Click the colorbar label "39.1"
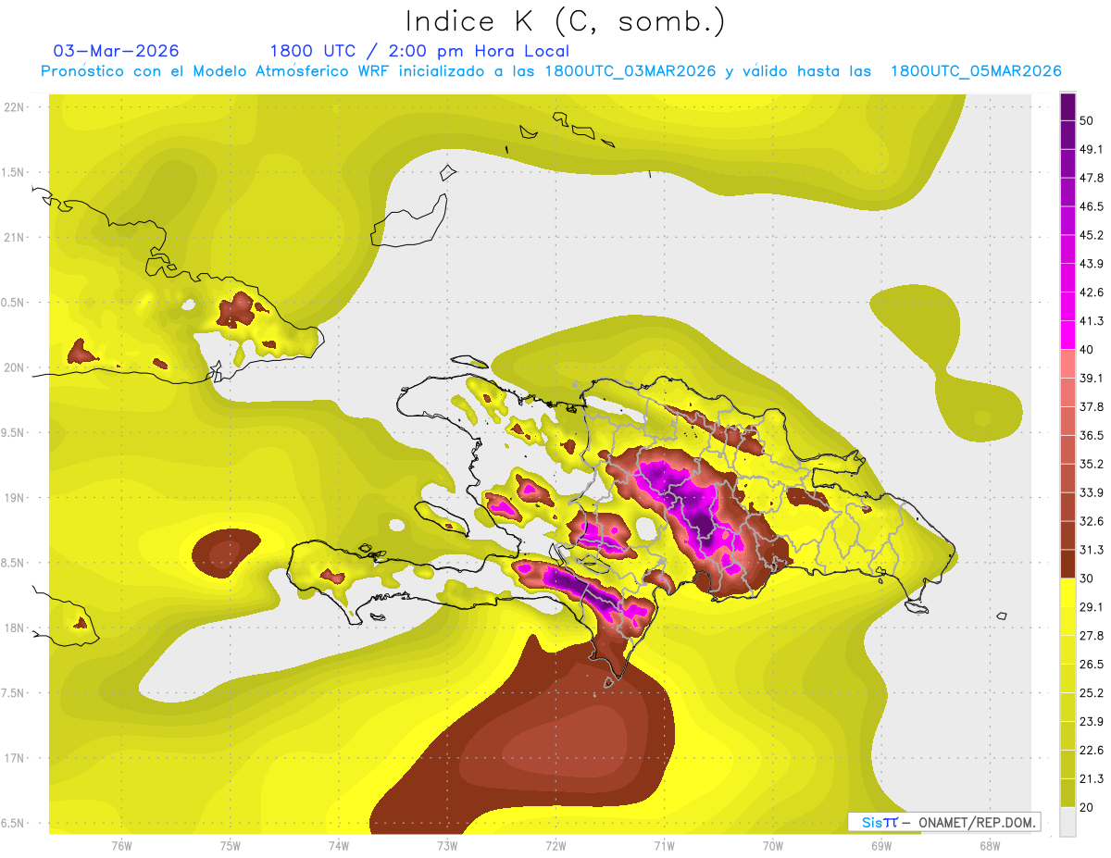This screenshot has height=858, width=1111. click(1091, 378)
